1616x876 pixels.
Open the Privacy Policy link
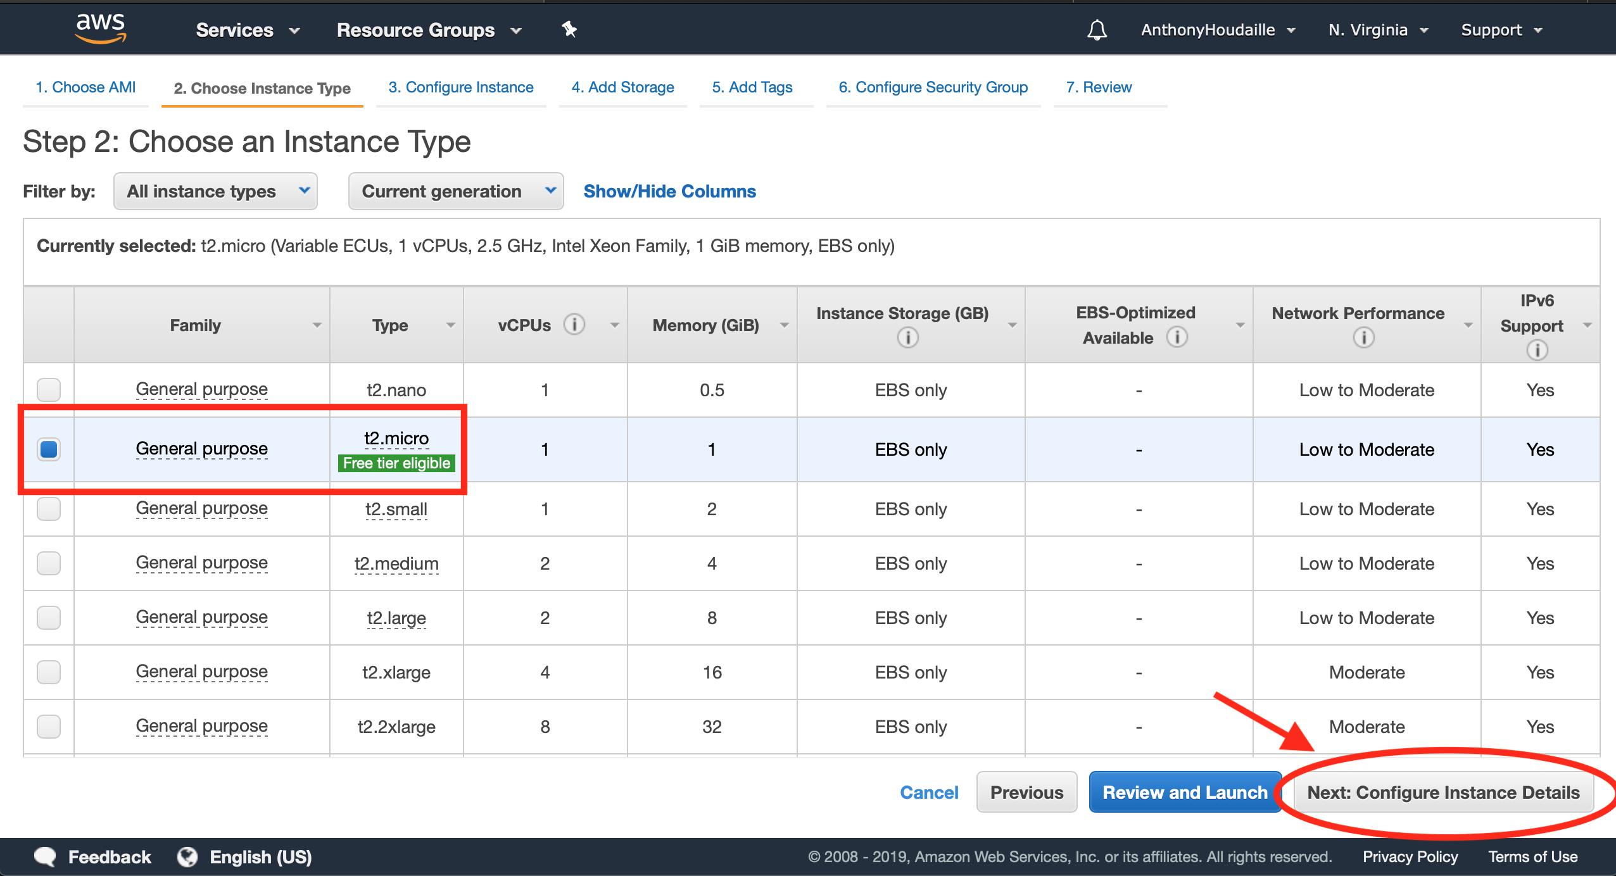(x=1410, y=856)
